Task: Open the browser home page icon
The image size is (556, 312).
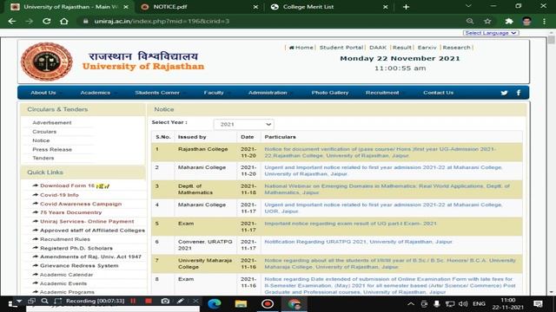Action: click(x=63, y=21)
